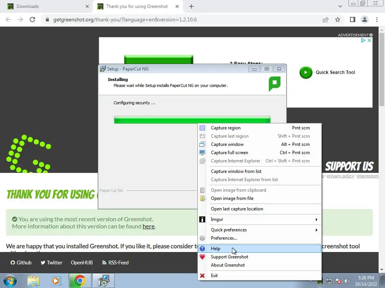Click the volume speaker tray icon
The height and width of the screenshot is (288, 385).
point(347,281)
